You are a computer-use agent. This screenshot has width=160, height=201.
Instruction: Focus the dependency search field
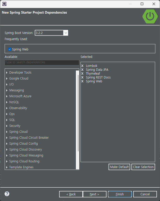[x=42, y=63]
